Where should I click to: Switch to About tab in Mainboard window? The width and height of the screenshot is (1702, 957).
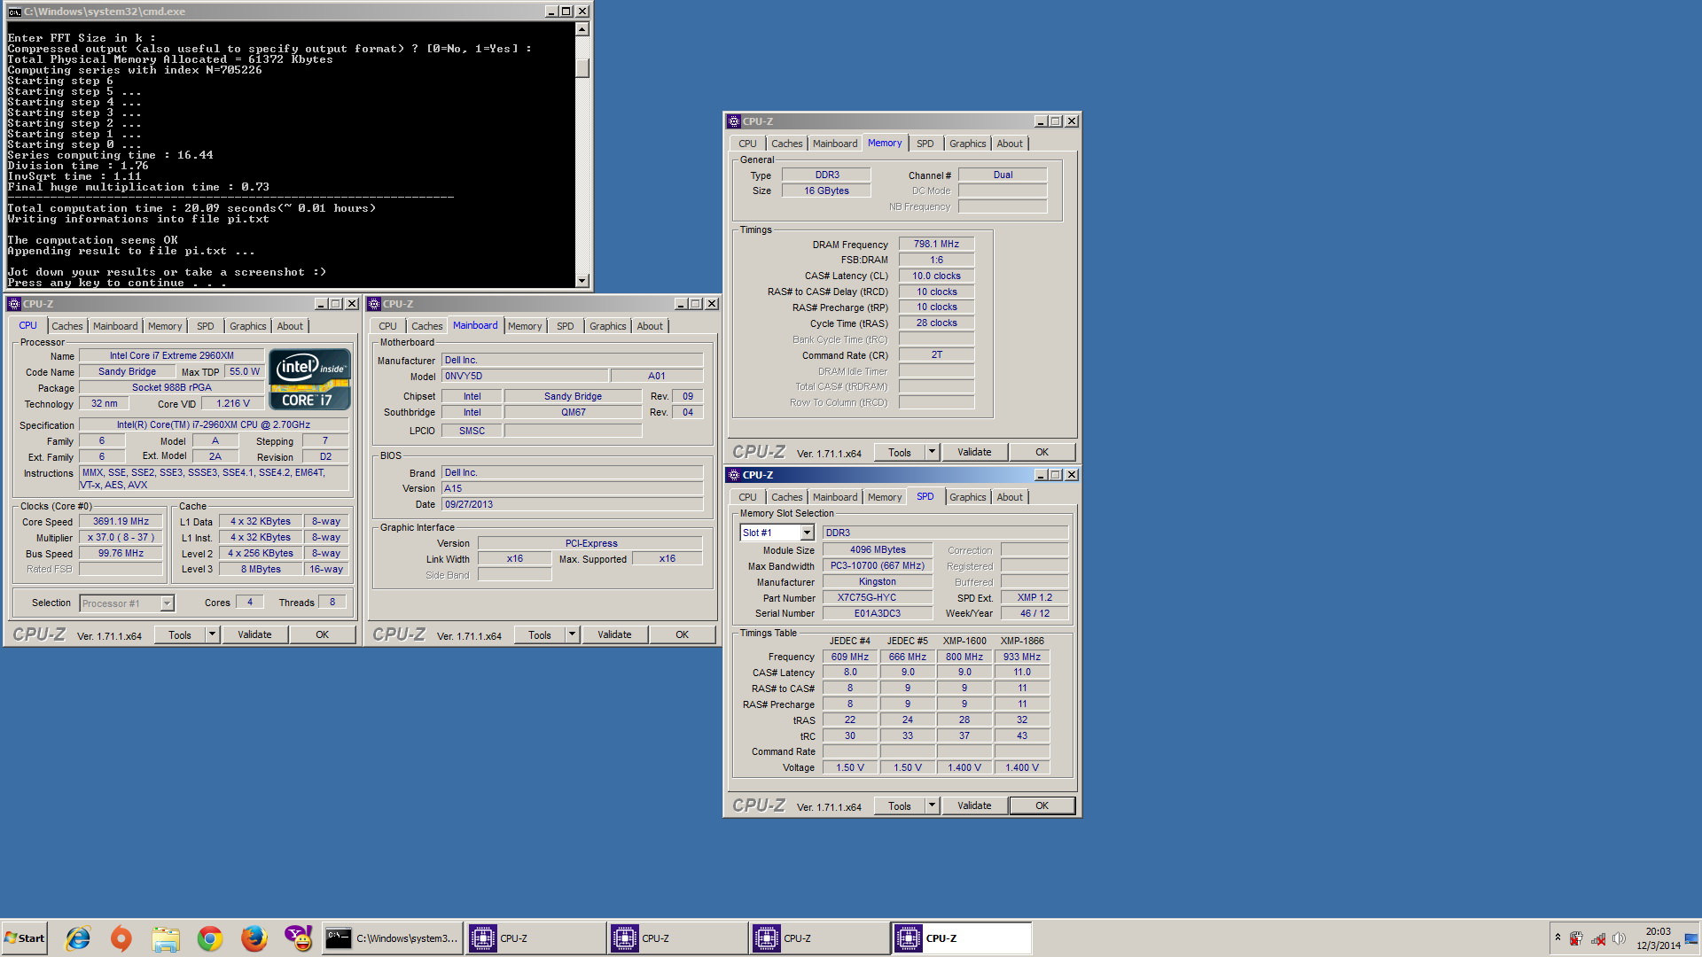[650, 326]
